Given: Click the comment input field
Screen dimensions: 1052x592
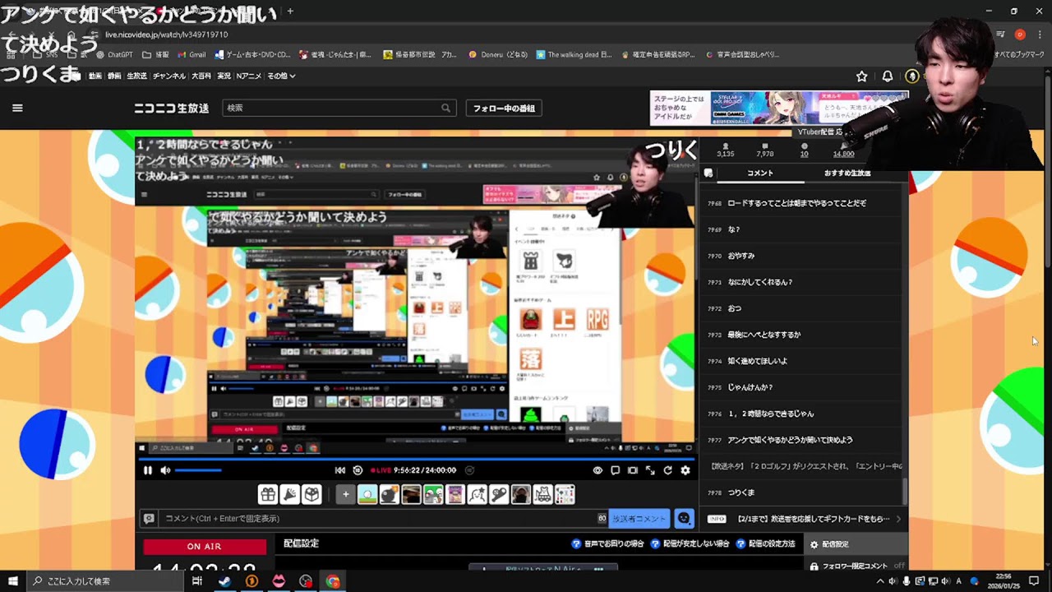Looking at the screenshot, I should pyautogui.click(x=385, y=519).
